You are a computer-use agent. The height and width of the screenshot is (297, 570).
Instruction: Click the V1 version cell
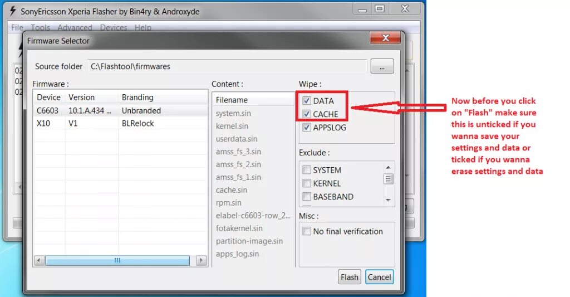click(x=73, y=123)
